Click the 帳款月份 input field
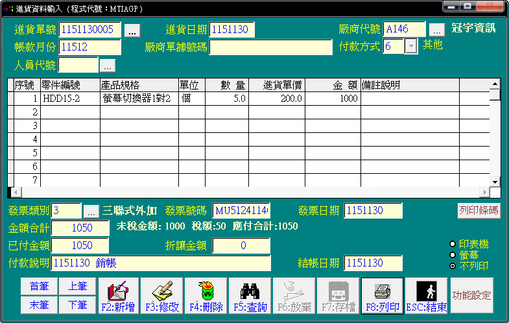This screenshot has width=509, height=323. [x=90, y=47]
